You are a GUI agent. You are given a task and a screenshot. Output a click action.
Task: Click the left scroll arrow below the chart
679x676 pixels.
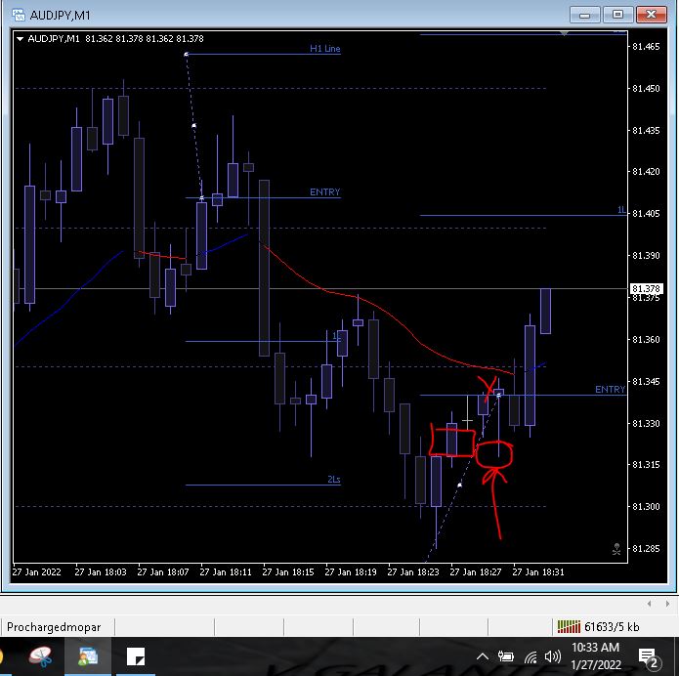click(x=649, y=604)
